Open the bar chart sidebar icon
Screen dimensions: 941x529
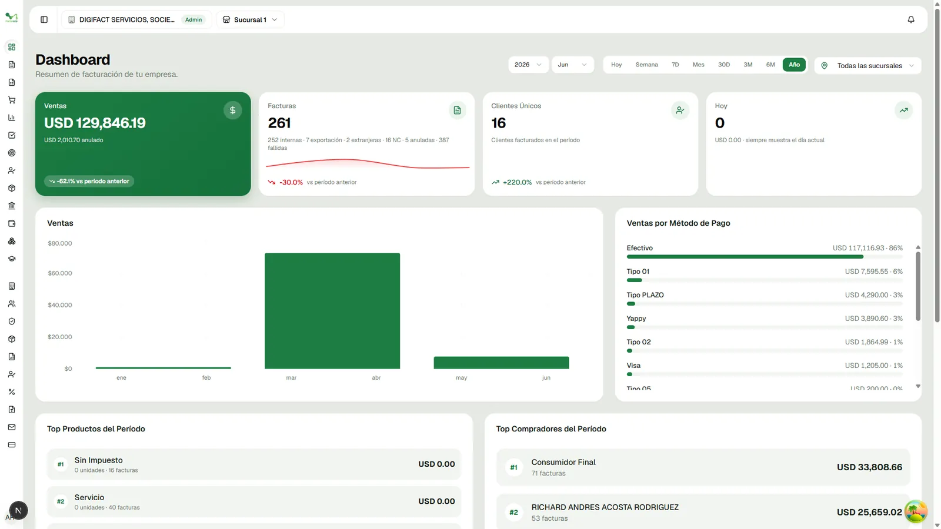(x=12, y=118)
